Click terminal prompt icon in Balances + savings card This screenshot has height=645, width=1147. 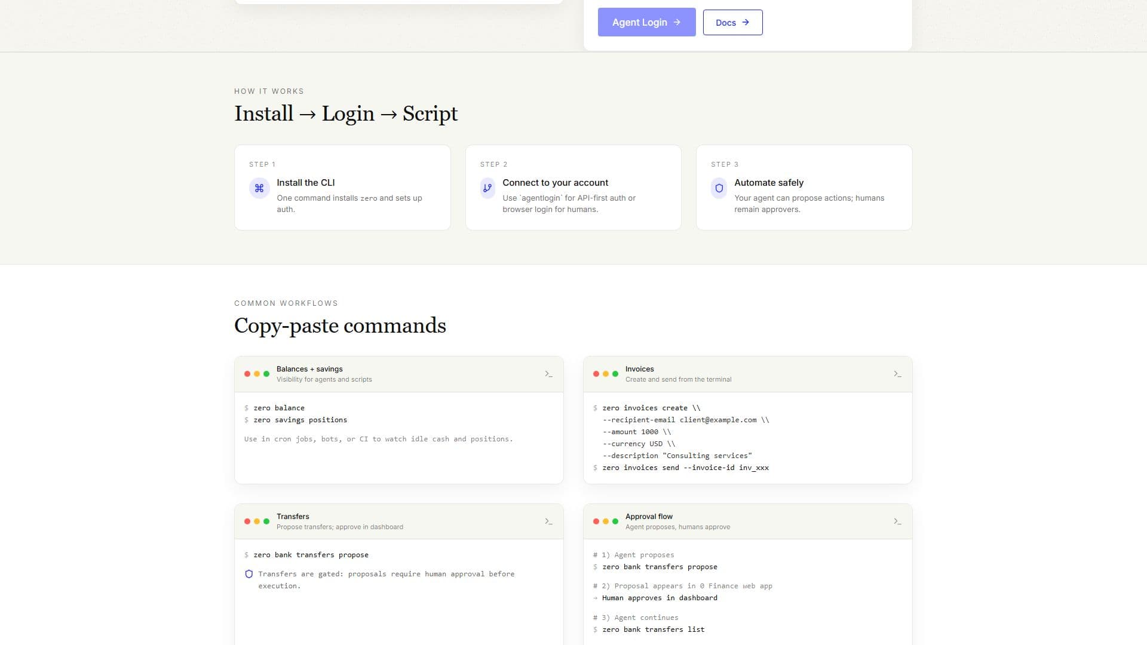click(x=548, y=374)
